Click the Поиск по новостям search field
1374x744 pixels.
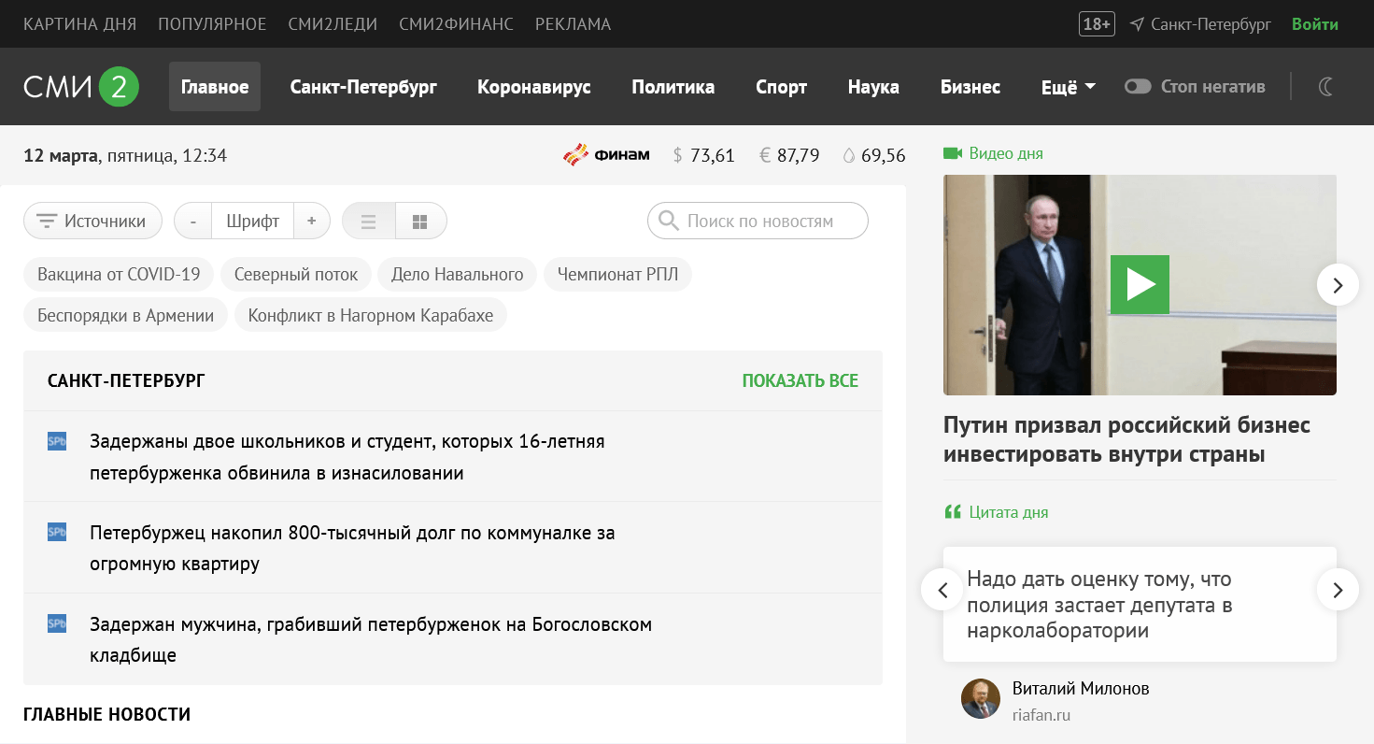[758, 222]
